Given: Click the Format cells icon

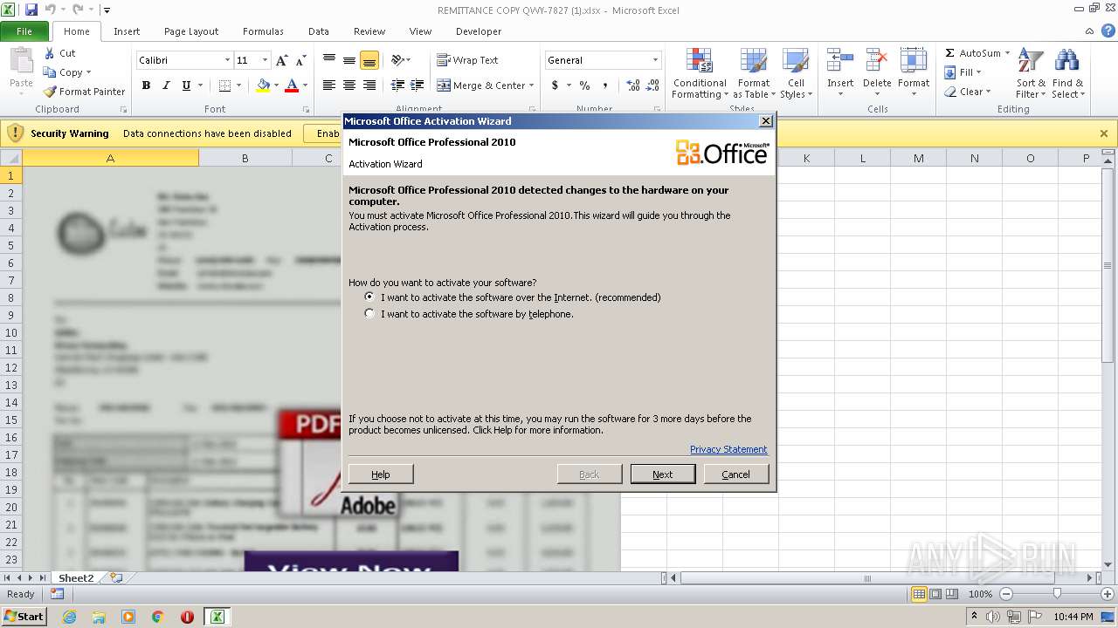Looking at the screenshot, I should [914, 61].
